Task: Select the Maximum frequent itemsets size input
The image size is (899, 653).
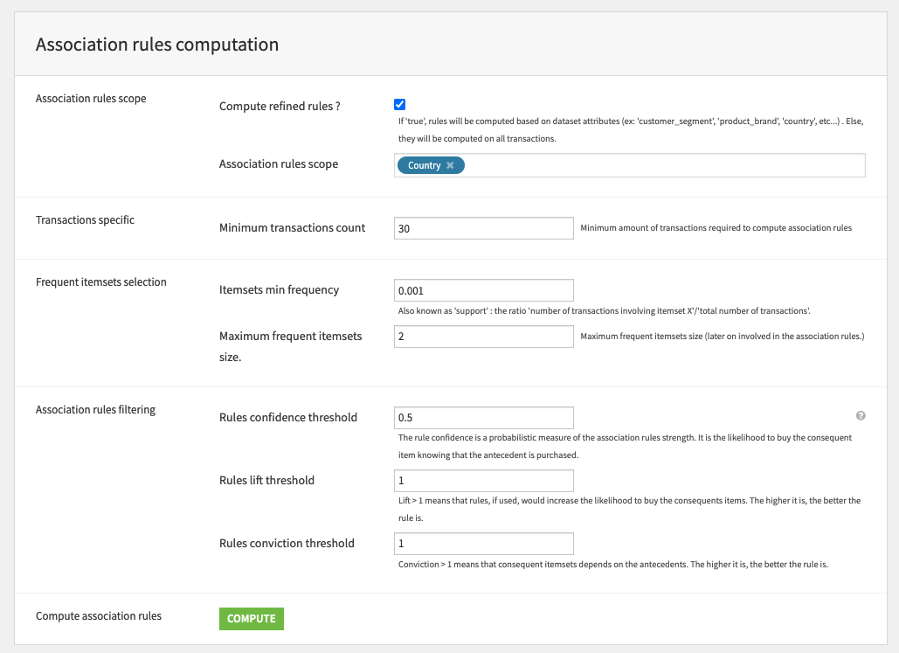Action: 483,336
